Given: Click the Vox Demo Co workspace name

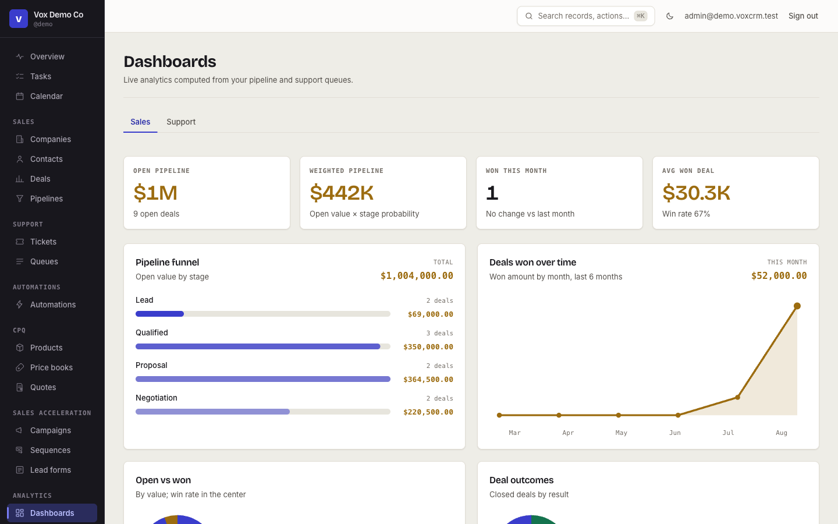Looking at the screenshot, I should point(58,15).
